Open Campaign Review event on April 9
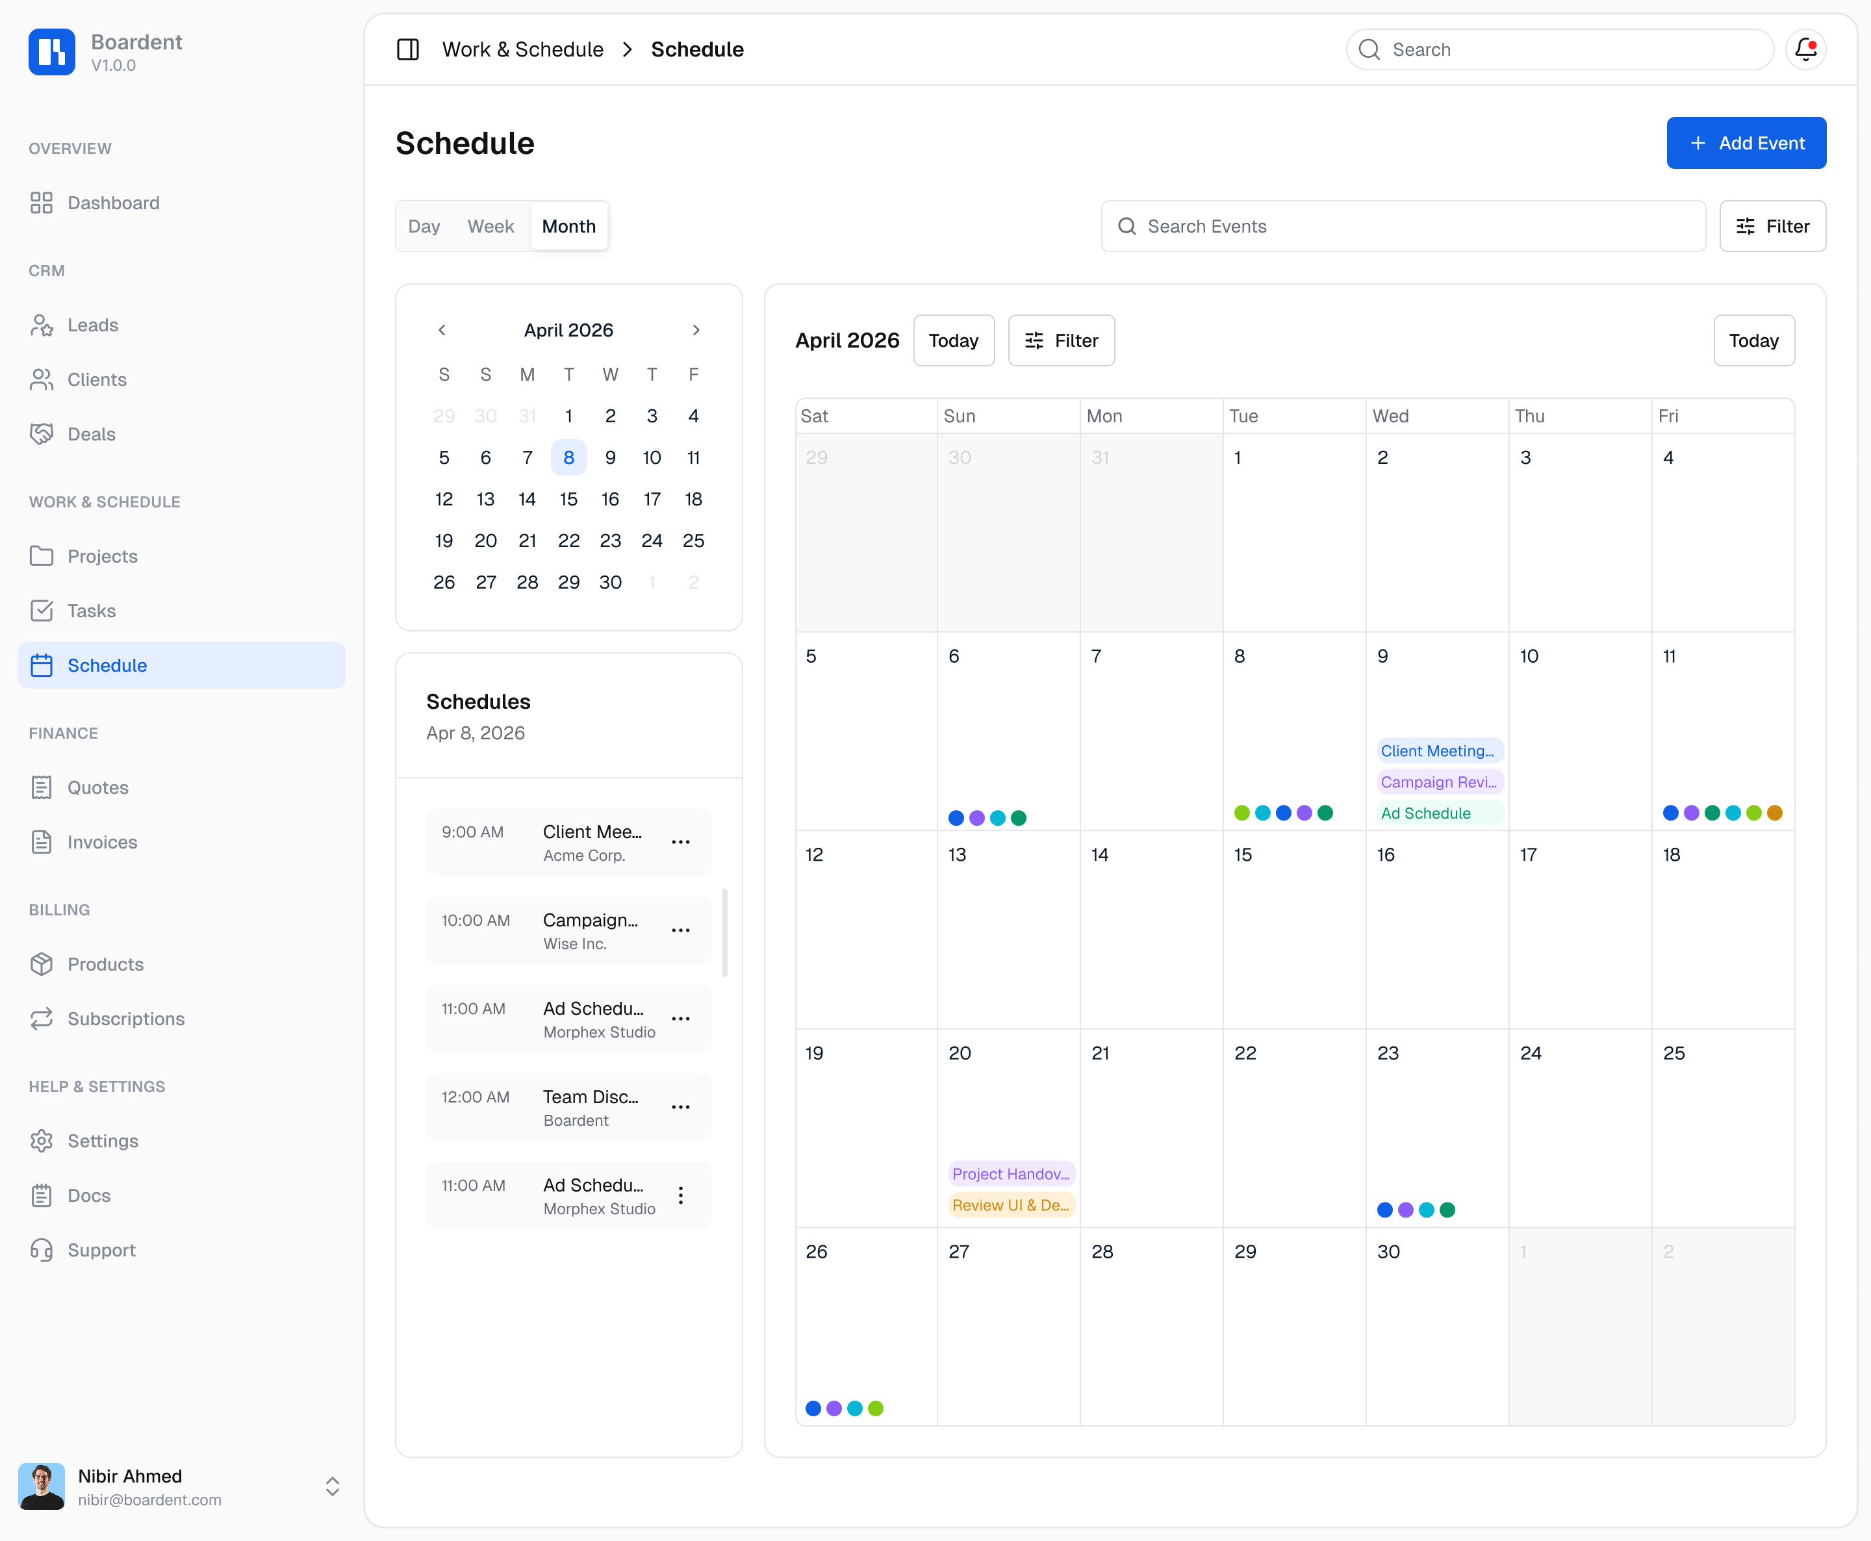Screen dimensions: 1871x1541 pos(1440,782)
